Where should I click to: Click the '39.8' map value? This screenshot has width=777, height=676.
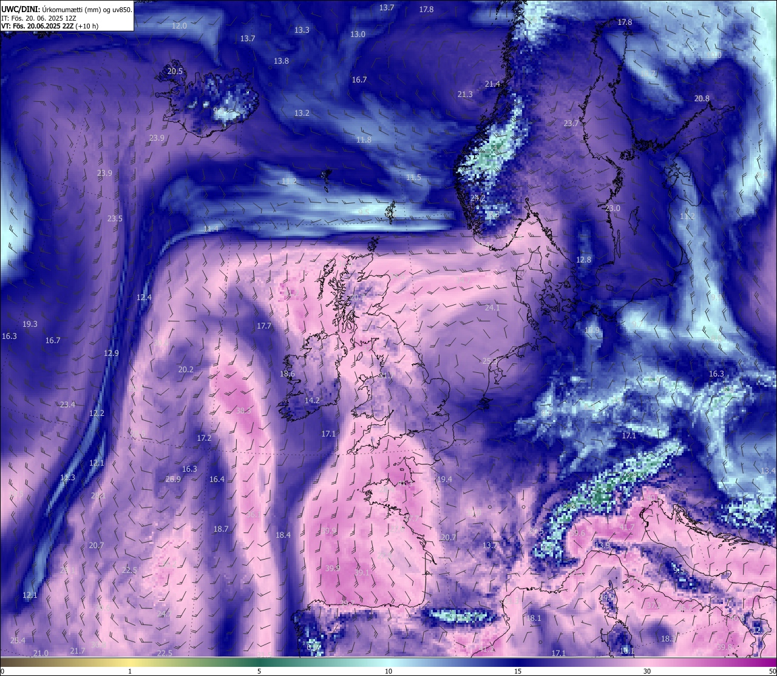724,647
